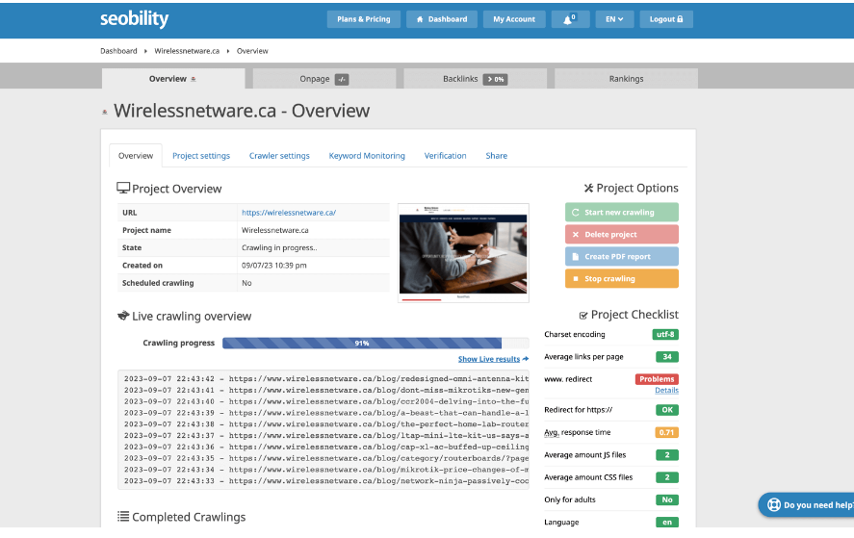Viewport: 854px width, 538px height.
Task: Click the Redirect for https:// OK badge
Action: click(x=666, y=409)
